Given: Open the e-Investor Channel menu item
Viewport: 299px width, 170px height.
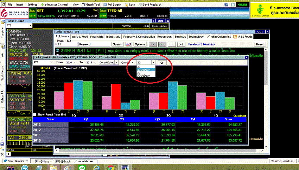Looking at the screenshot, I should 55,5.
